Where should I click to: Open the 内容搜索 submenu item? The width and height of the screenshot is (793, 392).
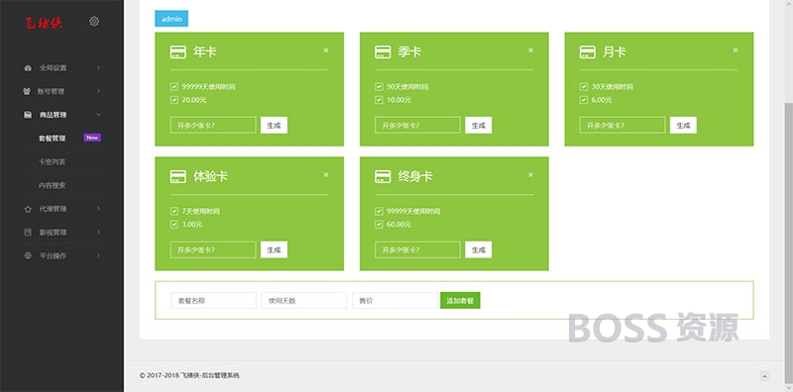click(53, 185)
